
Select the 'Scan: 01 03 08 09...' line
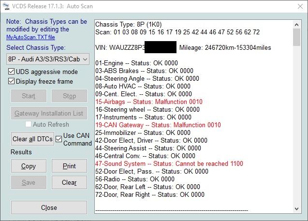pos(177,32)
